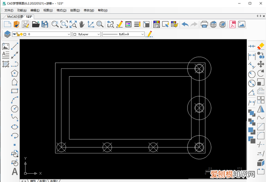
Task: Switch to the MxCAD云图 tab
Action: tap(15, 17)
